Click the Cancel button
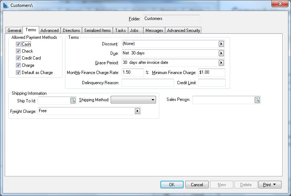This screenshot has height=196, width=291. pos(197,185)
